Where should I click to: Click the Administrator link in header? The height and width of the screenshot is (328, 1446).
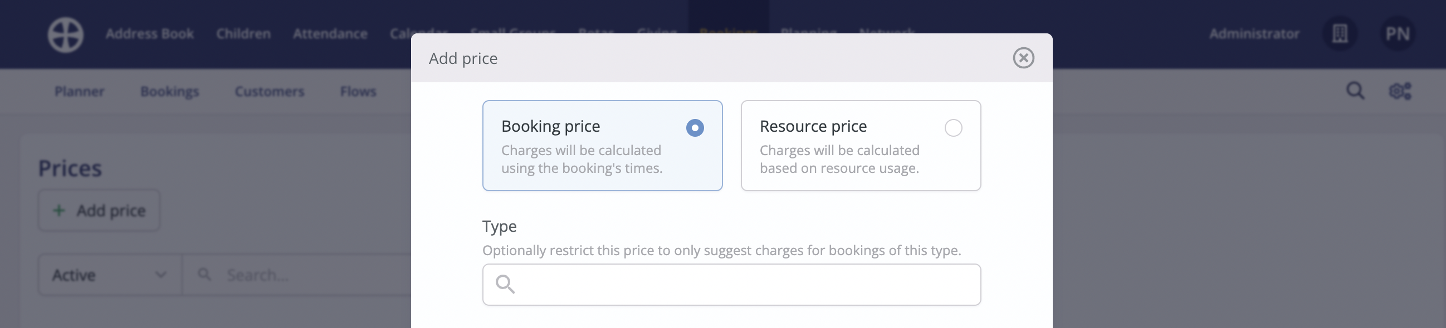click(1254, 34)
